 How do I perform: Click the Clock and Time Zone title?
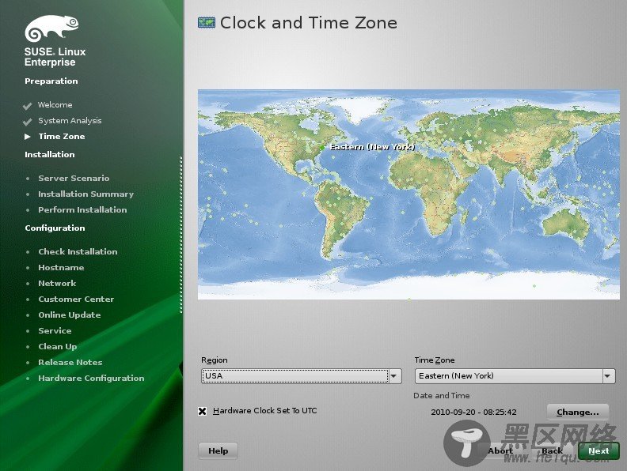(309, 23)
